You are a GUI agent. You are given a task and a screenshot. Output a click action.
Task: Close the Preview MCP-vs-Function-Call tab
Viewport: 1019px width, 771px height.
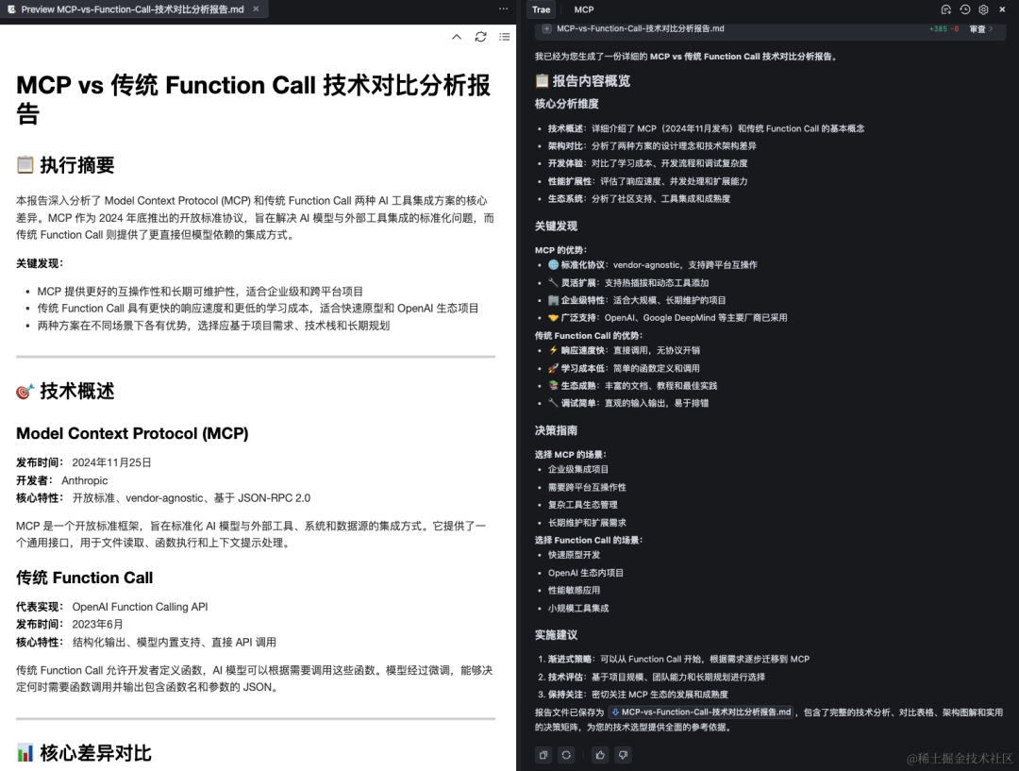click(x=256, y=9)
